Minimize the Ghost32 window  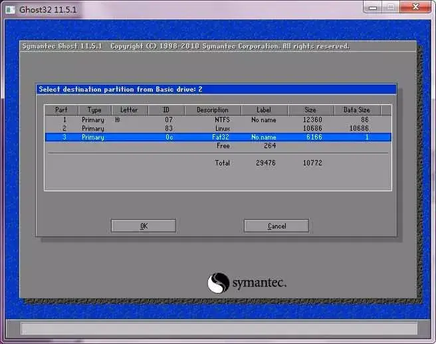(373, 7)
